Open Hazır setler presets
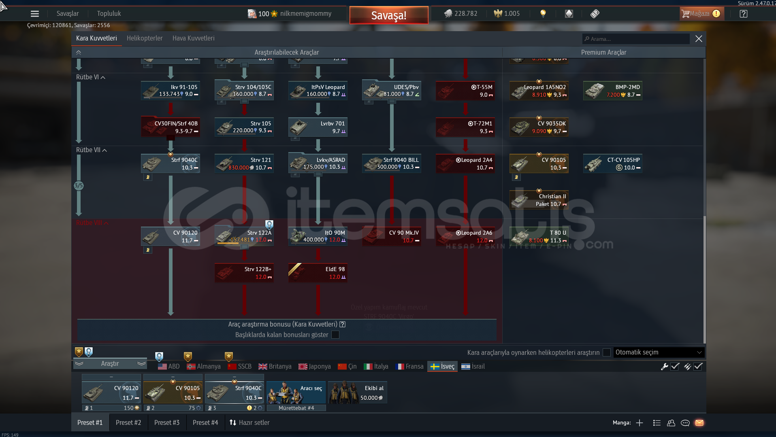Screen dimensions: 776x437 (x=250, y=423)
